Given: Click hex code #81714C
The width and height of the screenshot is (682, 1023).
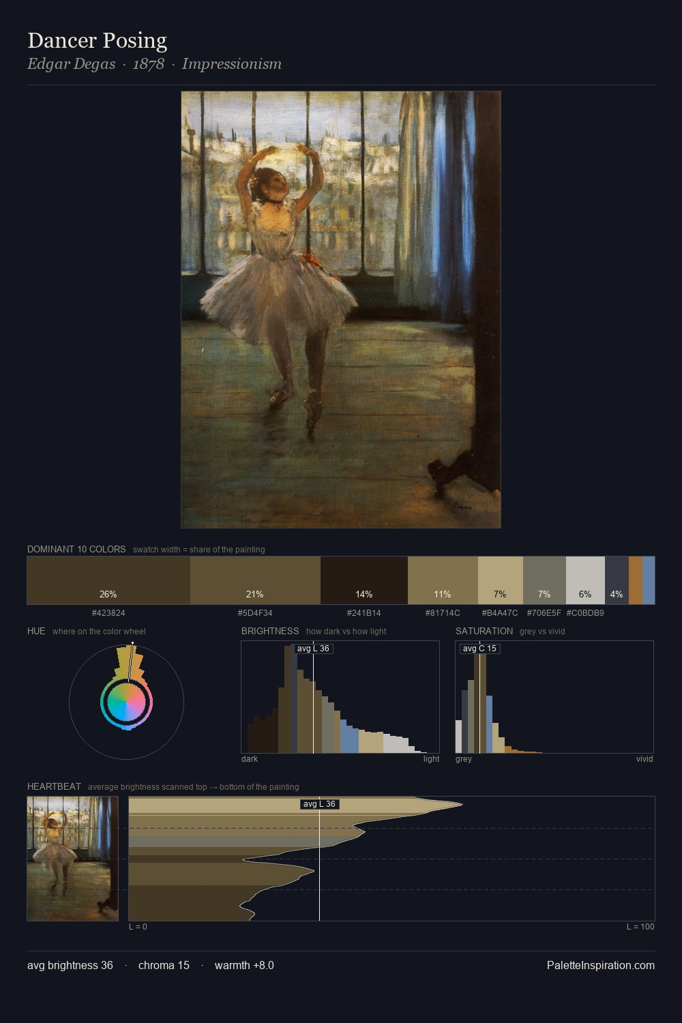Looking at the screenshot, I should pyautogui.click(x=443, y=613).
